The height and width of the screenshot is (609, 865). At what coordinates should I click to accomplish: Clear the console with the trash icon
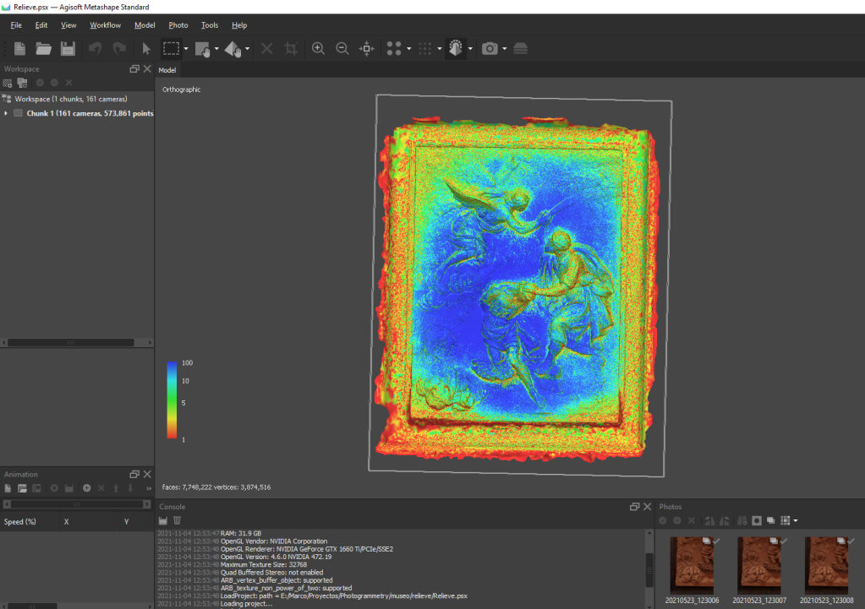178,521
